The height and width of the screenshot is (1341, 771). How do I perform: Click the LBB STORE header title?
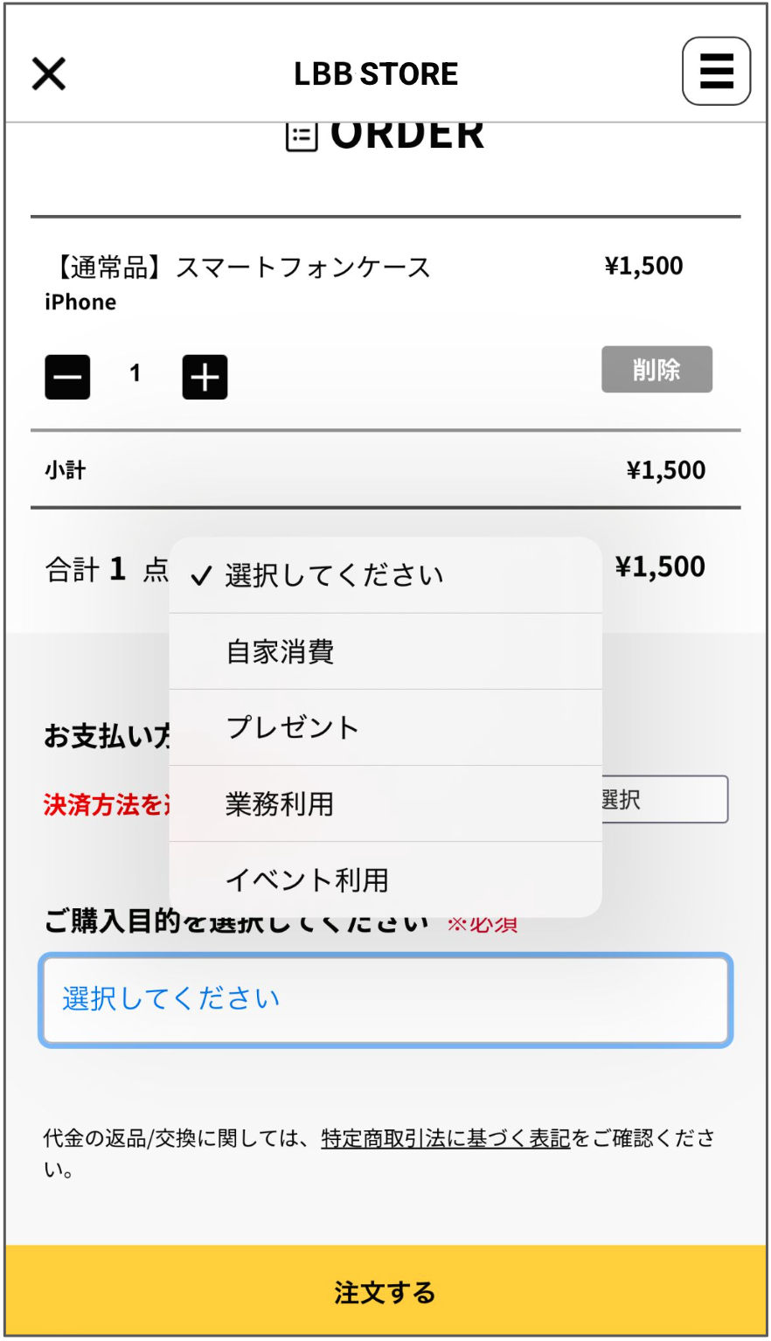click(376, 74)
